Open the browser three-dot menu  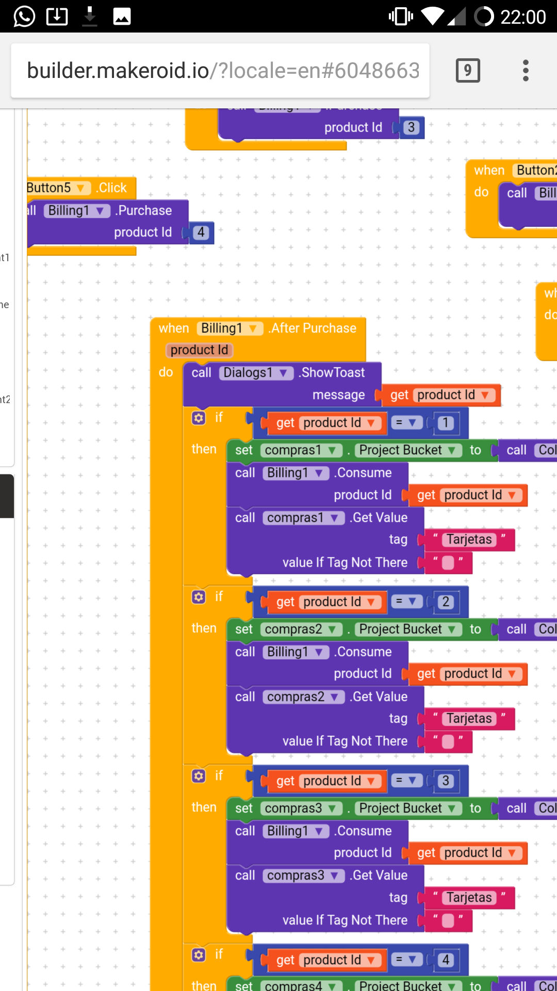pyautogui.click(x=526, y=70)
